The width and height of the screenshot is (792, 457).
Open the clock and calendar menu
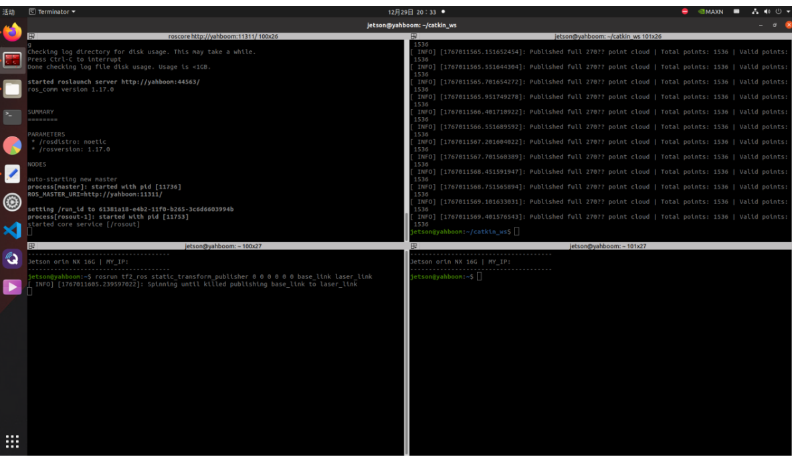point(412,11)
